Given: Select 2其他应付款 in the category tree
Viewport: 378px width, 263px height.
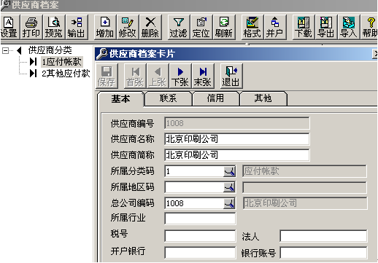Looking at the screenshot, I should click(x=66, y=73).
